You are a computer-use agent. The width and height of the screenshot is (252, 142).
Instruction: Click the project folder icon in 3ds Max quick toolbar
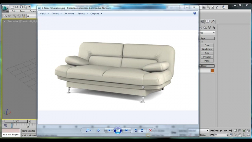26,7
